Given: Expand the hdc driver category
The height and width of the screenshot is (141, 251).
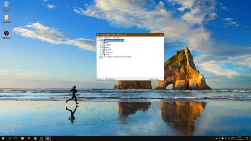Looking at the screenshot, I should click(x=100, y=43).
